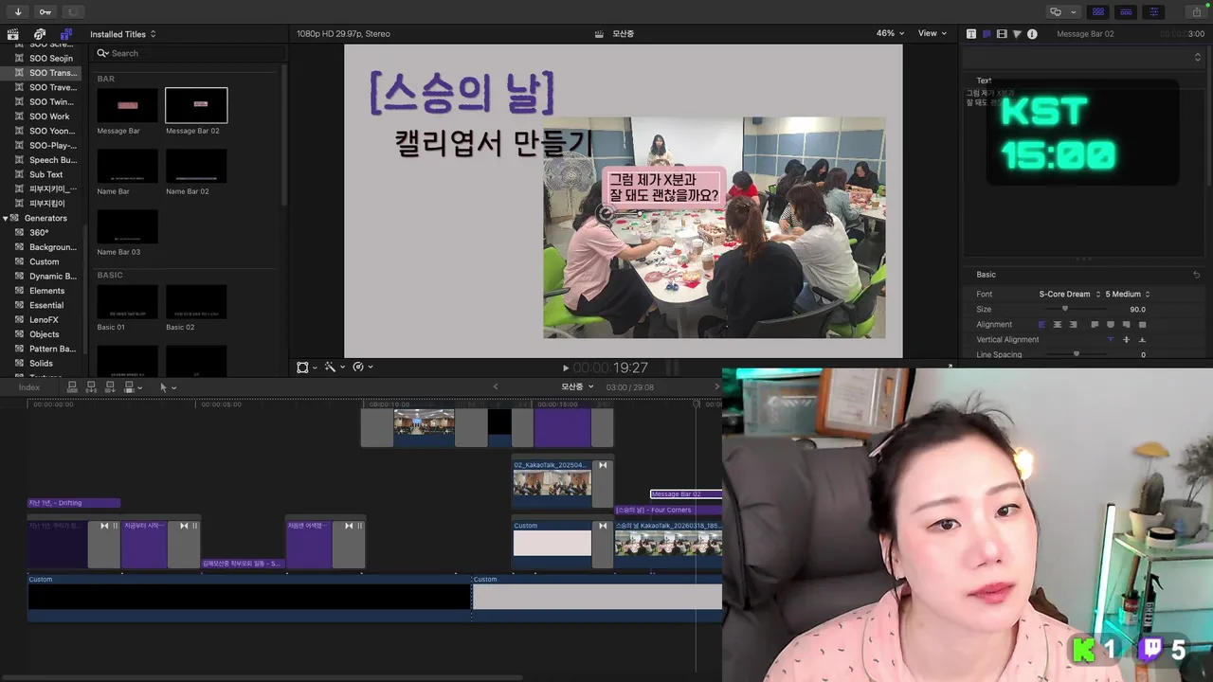Select the Dynamic B... generators category
This screenshot has height=682, width=1213.
click(53, 277)
